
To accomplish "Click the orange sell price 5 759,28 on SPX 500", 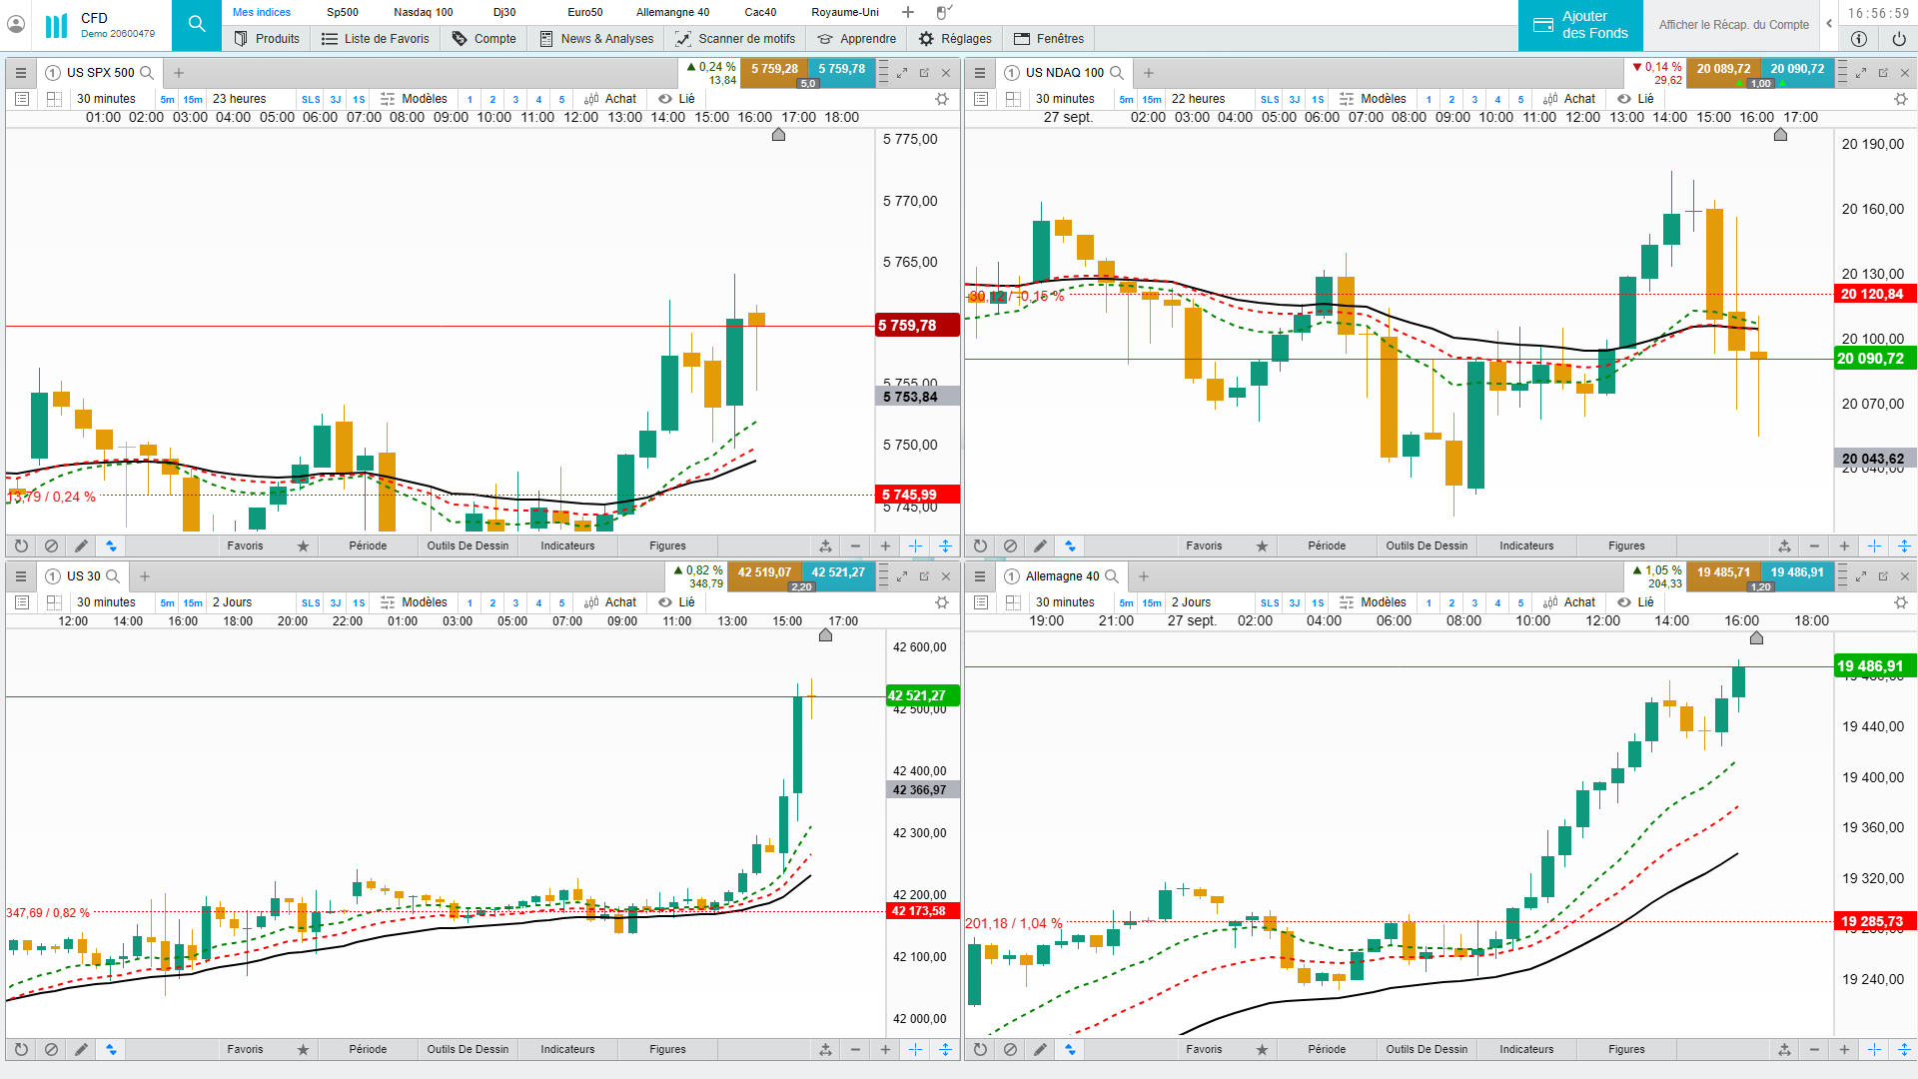I will click(774, 69).
